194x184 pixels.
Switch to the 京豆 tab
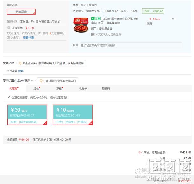(59, 88)
